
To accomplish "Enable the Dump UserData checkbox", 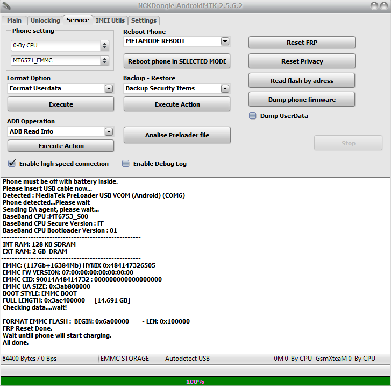I will coord(253,116).
